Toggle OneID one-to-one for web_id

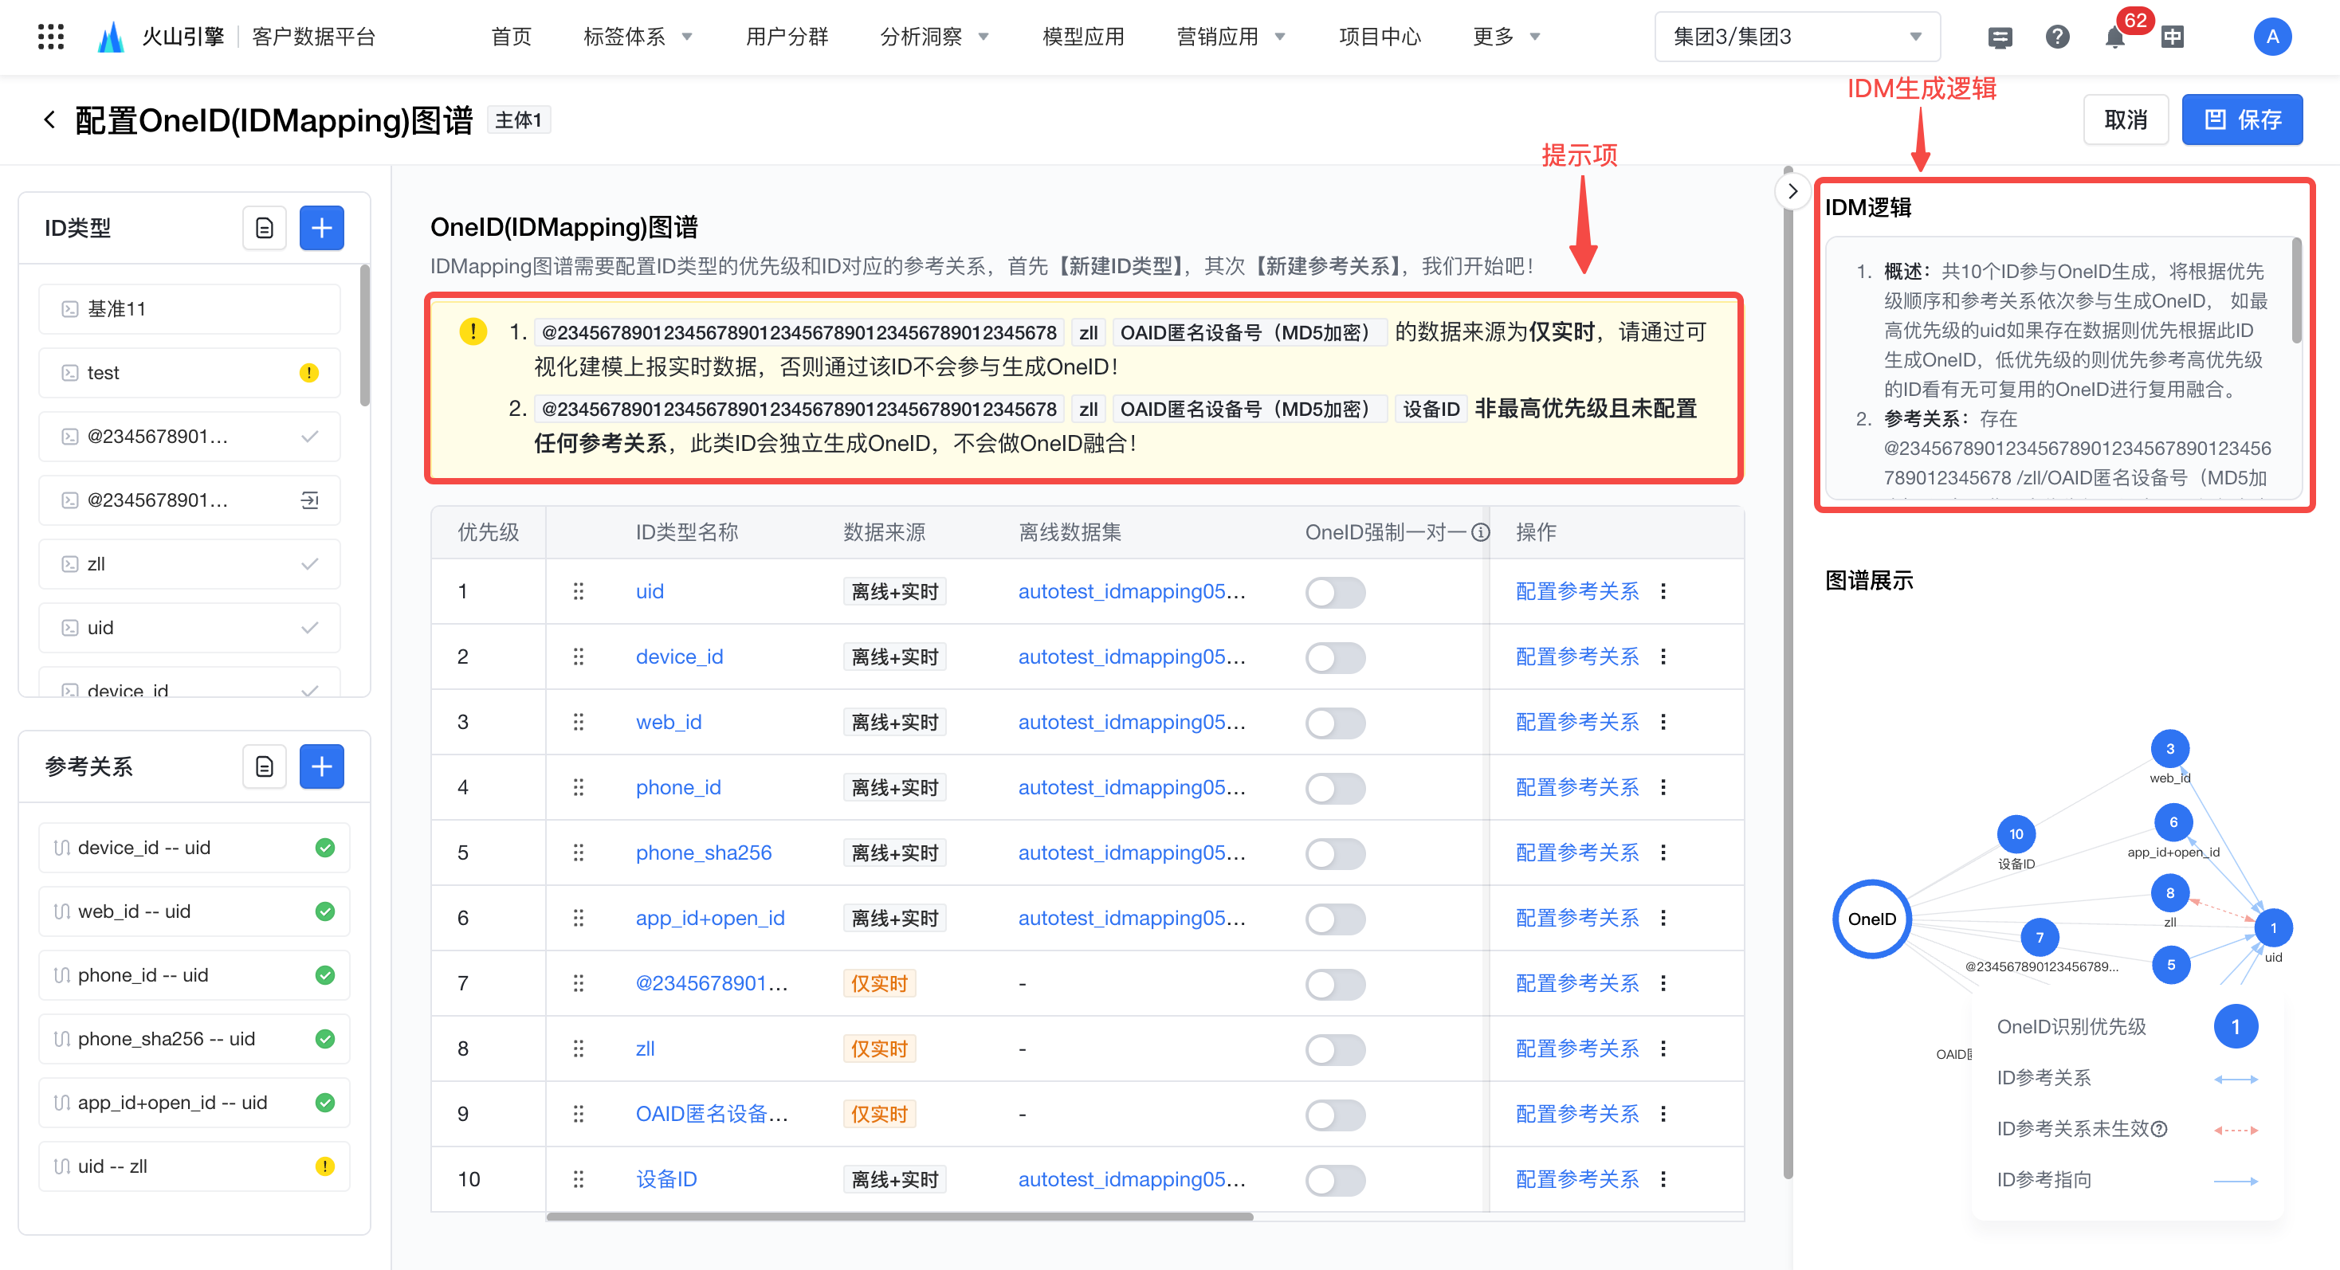pyautogui.click(x=1335, y=723)
